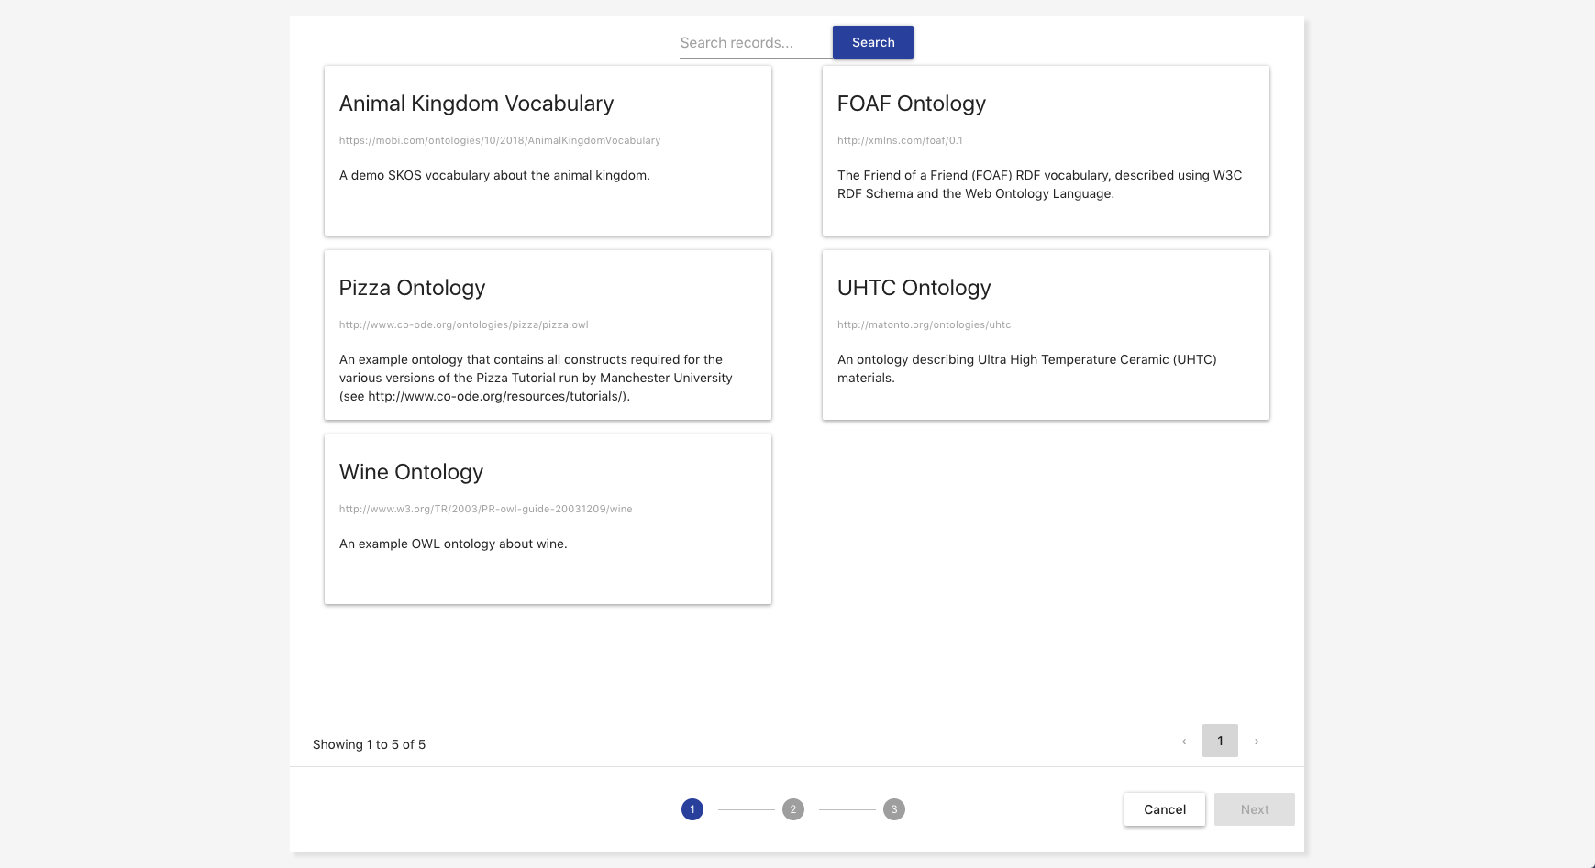The width and height of the screenshot is (1595, 868).
Task: Click the UHTC matonto.org IRI text
Action: (x=924, y=325)
